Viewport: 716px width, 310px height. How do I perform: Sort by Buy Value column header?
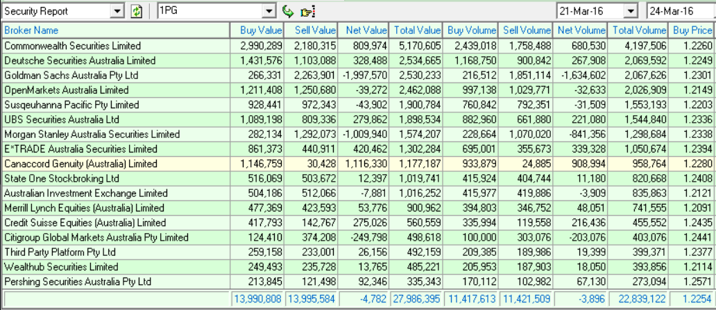tap(257, 31)
